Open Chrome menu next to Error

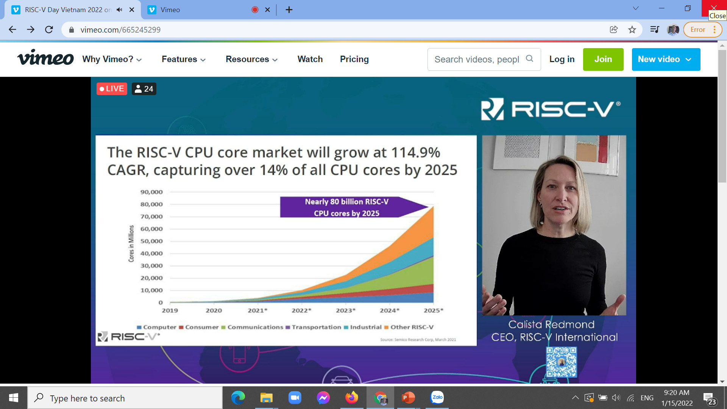(715, 30)
